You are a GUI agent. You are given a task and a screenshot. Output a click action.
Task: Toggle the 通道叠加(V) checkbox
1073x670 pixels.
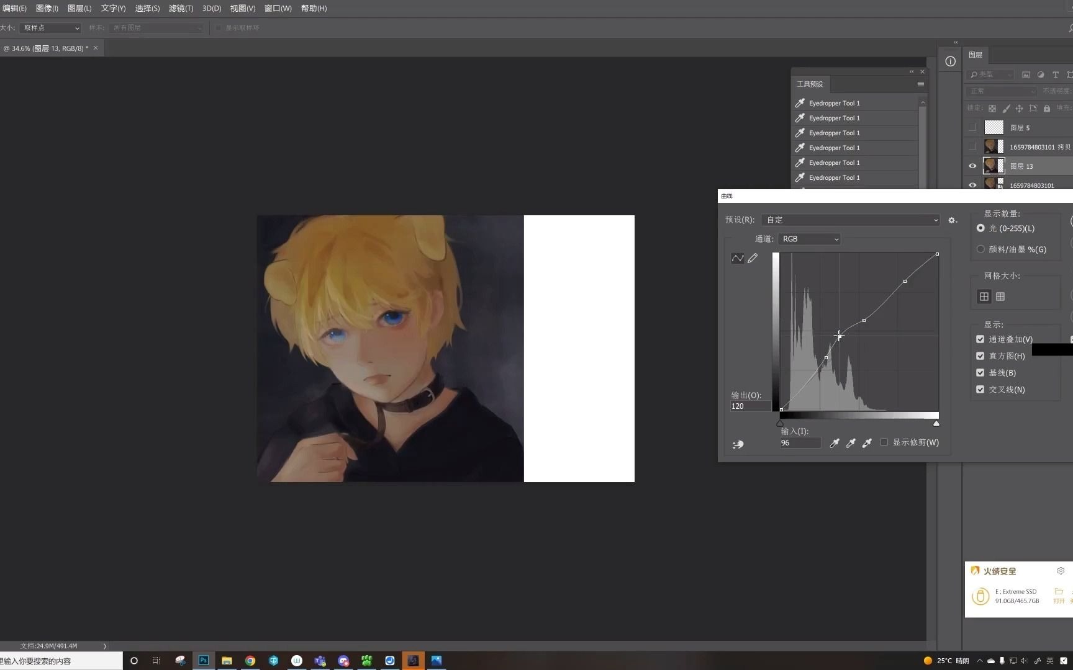pos(980,339)
